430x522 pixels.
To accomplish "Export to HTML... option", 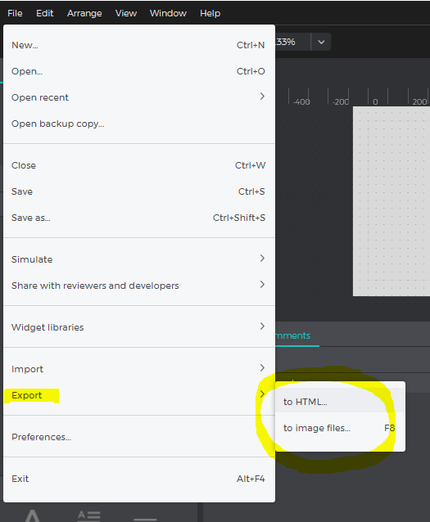I will point(340,402).
